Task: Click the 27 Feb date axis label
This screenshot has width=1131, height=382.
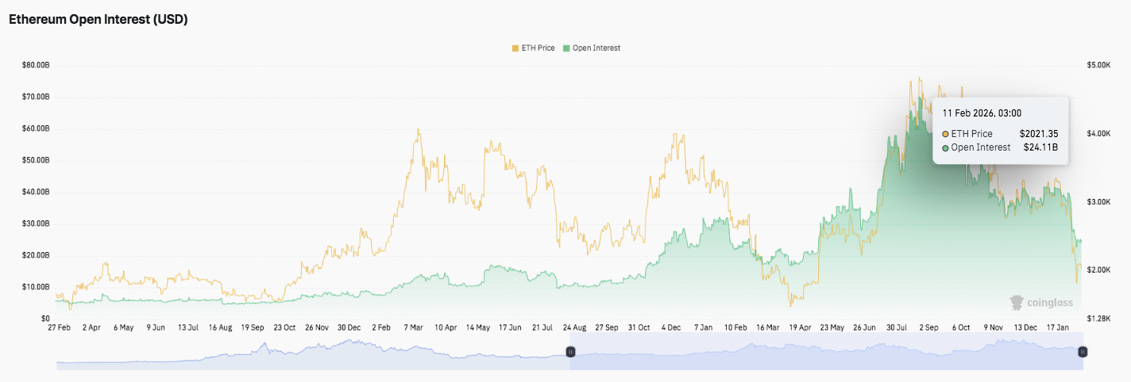Action: pyautogui.click(x=60, y=327)
